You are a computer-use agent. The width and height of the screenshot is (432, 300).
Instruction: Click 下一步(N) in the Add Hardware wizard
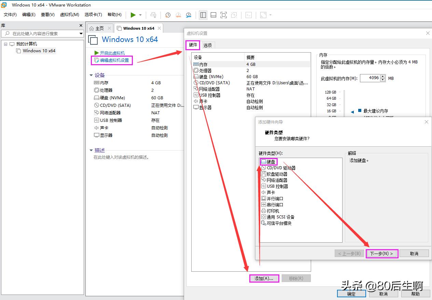(381, 253)
